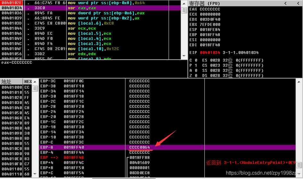Click the DS segment register 002B
This screenshot has height=179, width=303.
click(x=215, y=76)
